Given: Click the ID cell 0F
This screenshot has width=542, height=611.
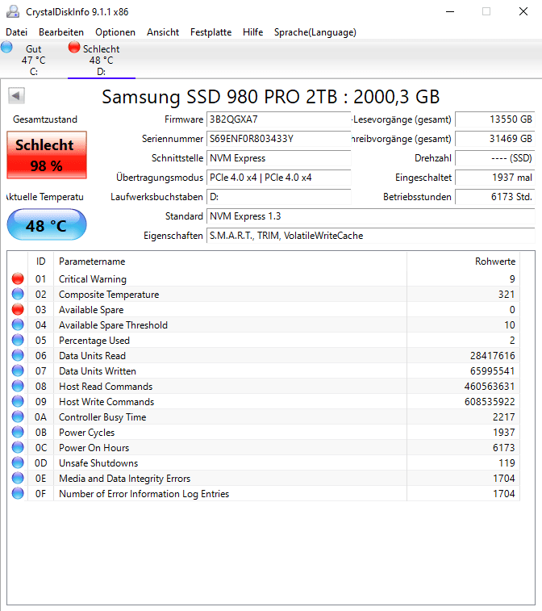Looking at the screenshot, I should [x=41, y=494].
